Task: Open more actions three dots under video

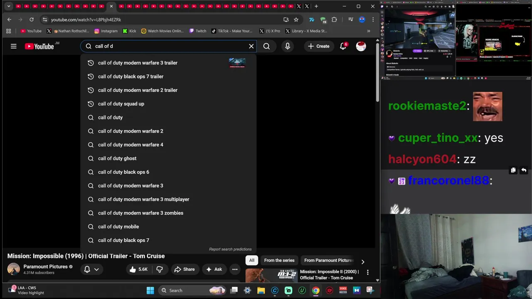Action: 235,269
